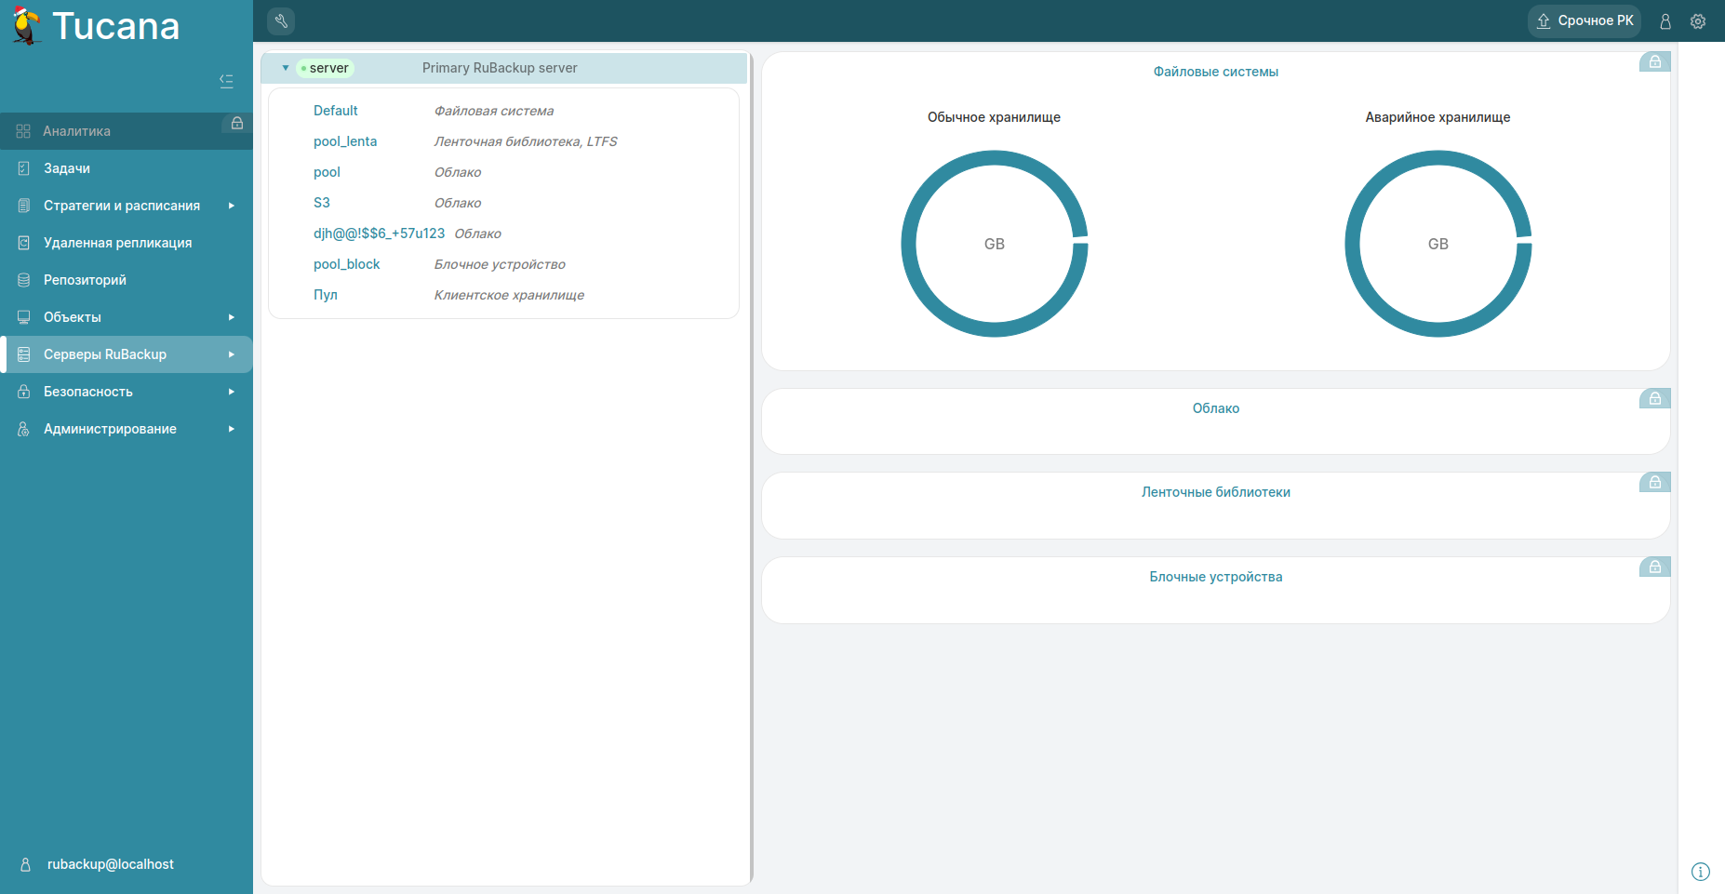Open the info icon at bottom right
1725x894 pixels.
point(1701,872)
